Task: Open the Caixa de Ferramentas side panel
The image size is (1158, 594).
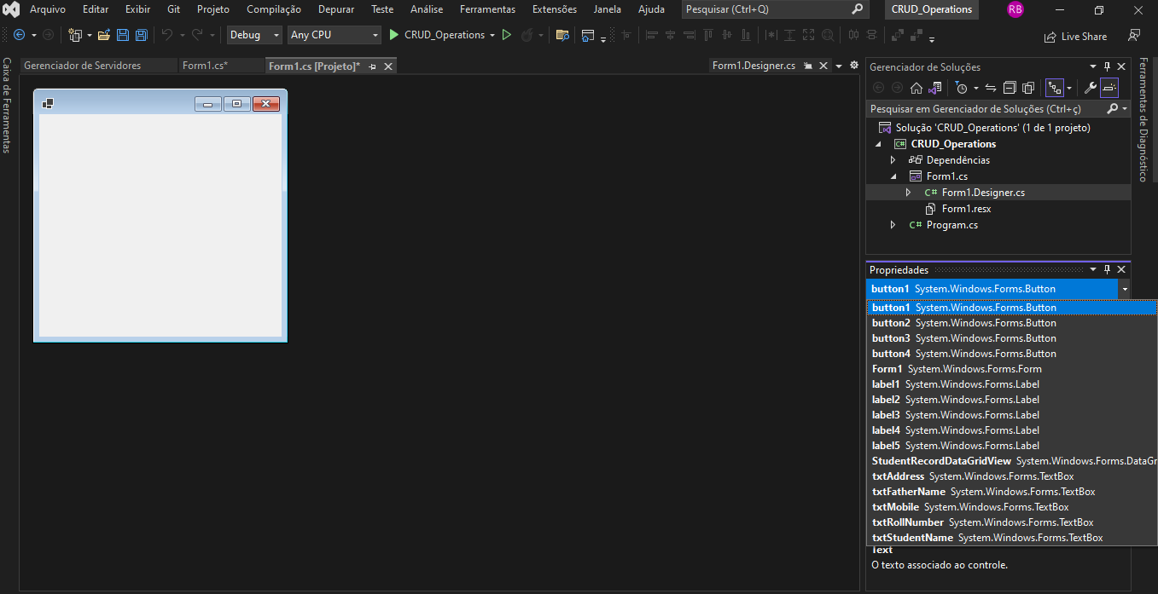Action: tap(6, 106)
